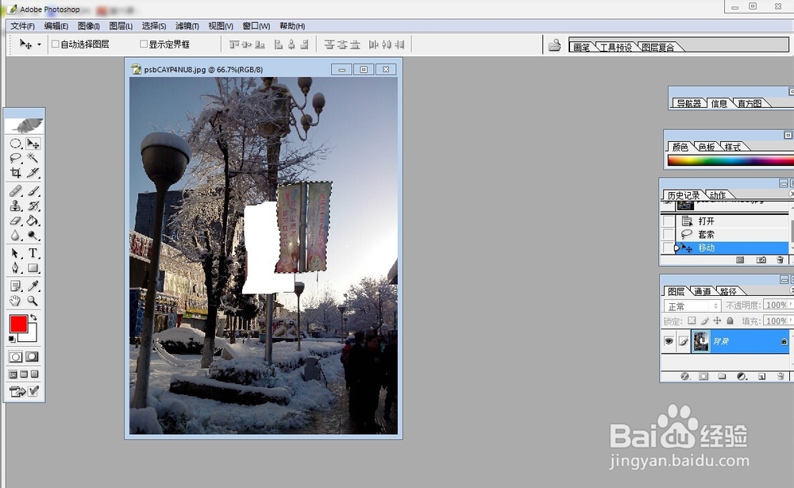The width and height of the screenshot is (794, 488).
Task: Select the Clone Stamp tool
Action: 16,206
